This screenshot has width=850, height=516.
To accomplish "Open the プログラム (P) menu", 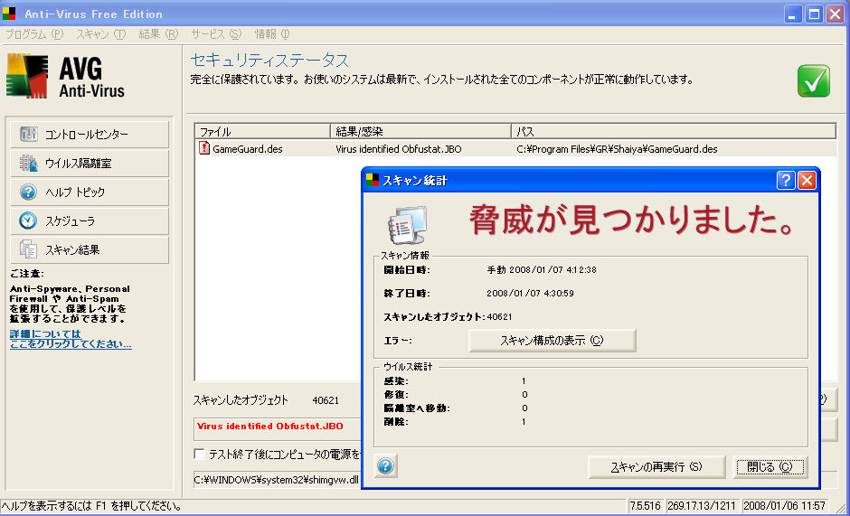I will coord(34,34).
